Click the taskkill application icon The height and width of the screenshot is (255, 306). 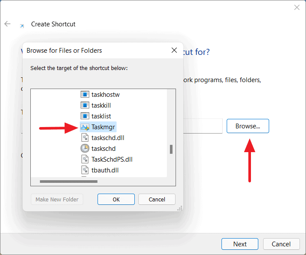click(x=85, y=105)
